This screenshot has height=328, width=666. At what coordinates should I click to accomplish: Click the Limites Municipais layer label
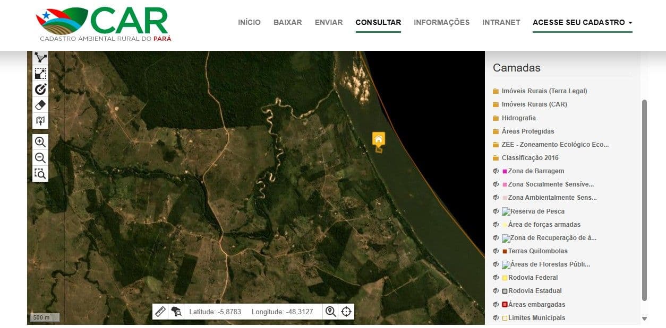click(x=536, y=318)
